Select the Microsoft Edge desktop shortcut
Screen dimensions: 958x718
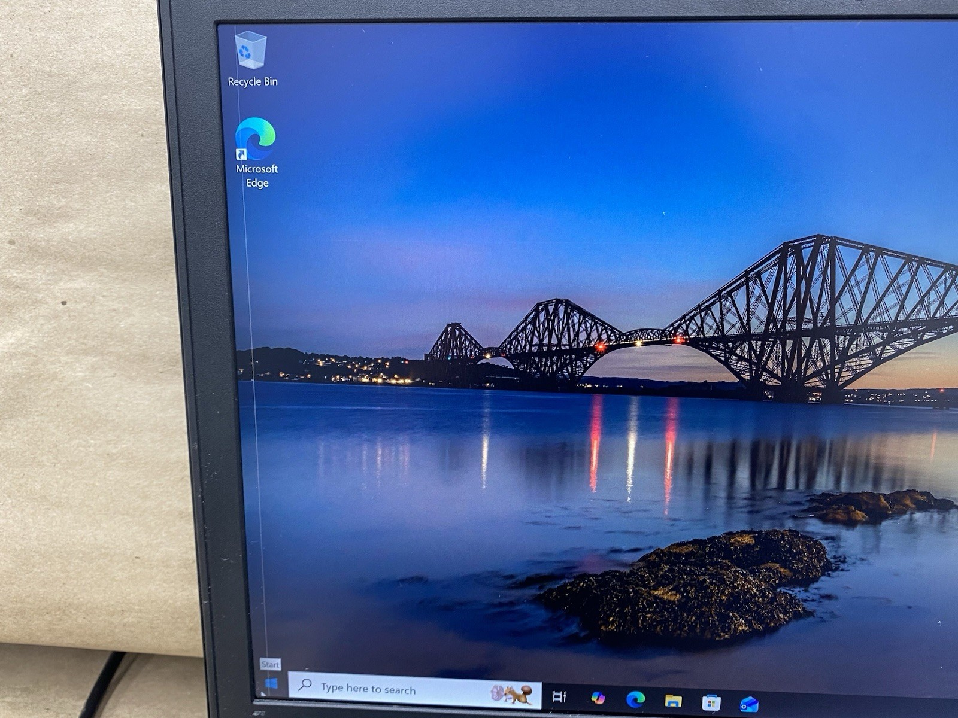[256, 152]
